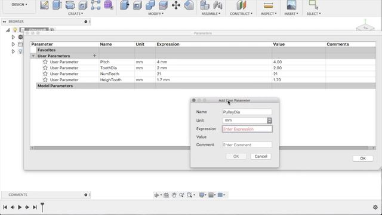The width and height of the screenshot is (382, 215).
Task: Click the plus to add user parameter
Action: (94, 56)
